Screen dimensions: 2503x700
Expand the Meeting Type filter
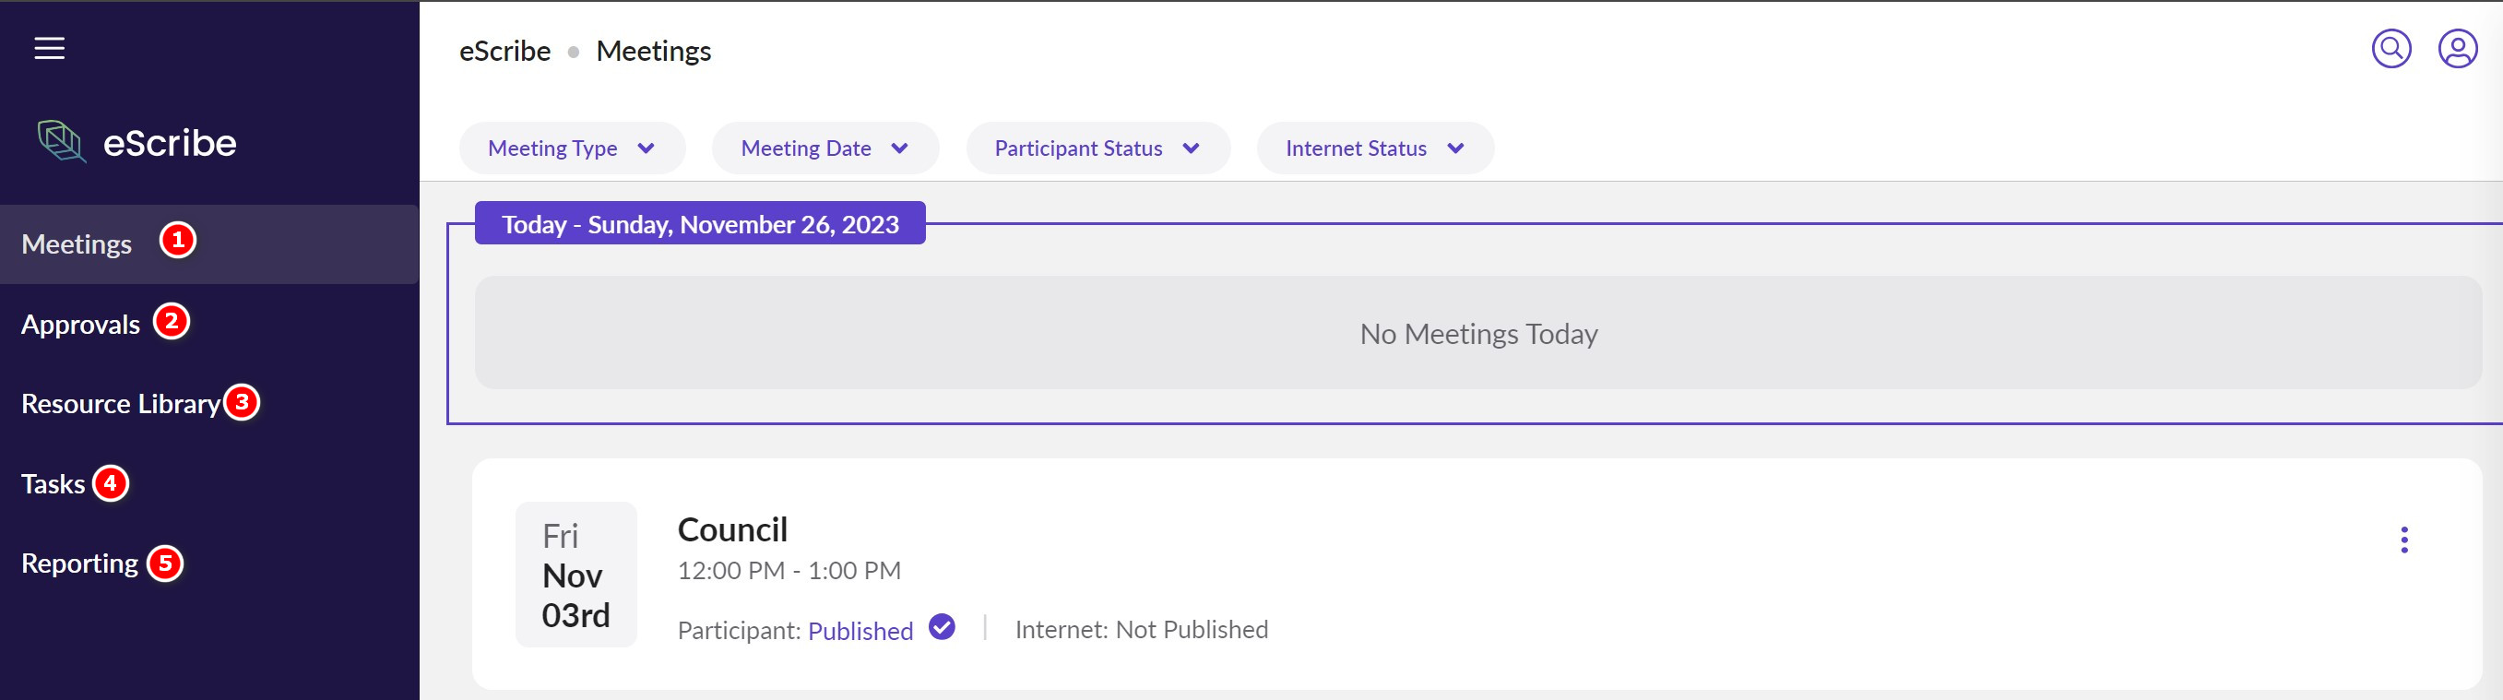click(x=572, y=148)
